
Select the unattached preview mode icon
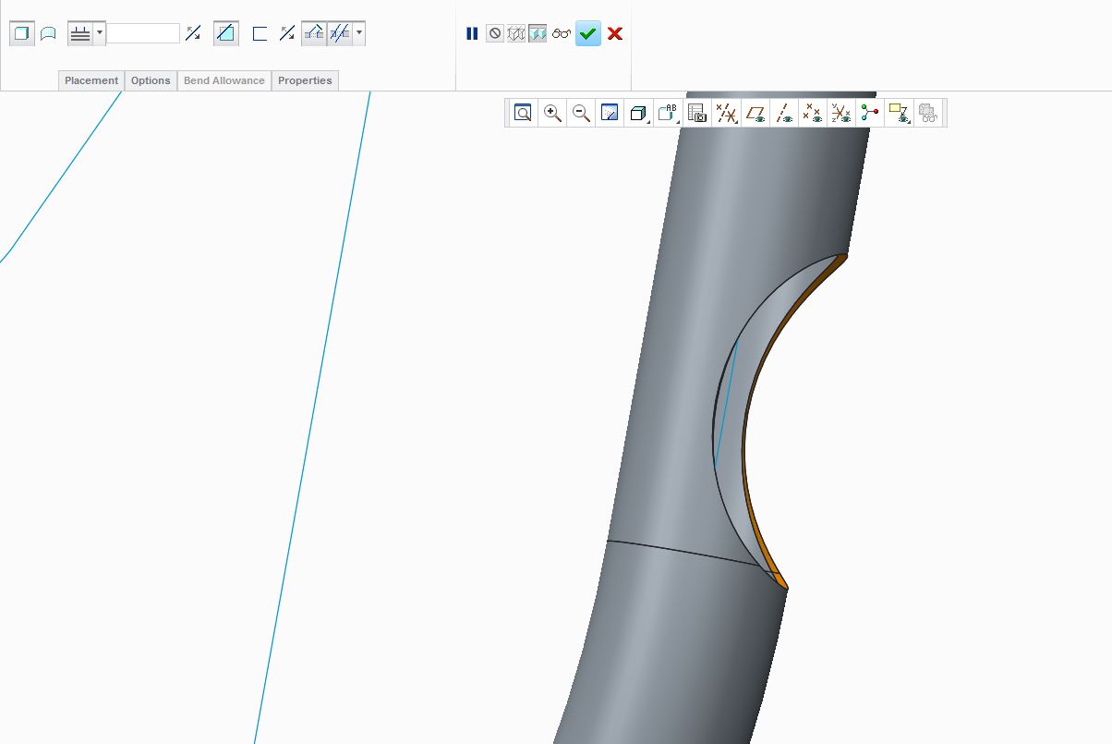click(x=516, y=33)
